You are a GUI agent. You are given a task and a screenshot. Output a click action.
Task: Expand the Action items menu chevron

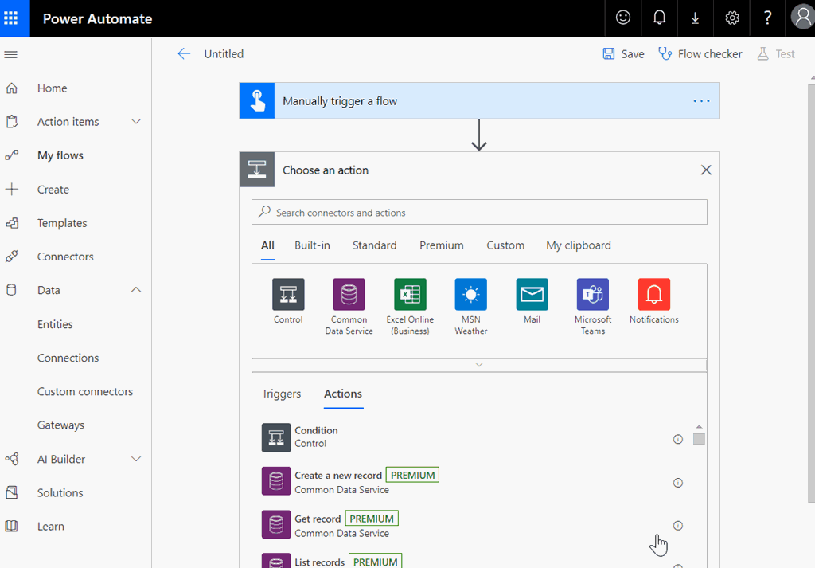[136, 122]
